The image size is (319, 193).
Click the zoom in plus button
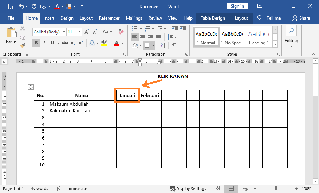(x=296, y=189)
